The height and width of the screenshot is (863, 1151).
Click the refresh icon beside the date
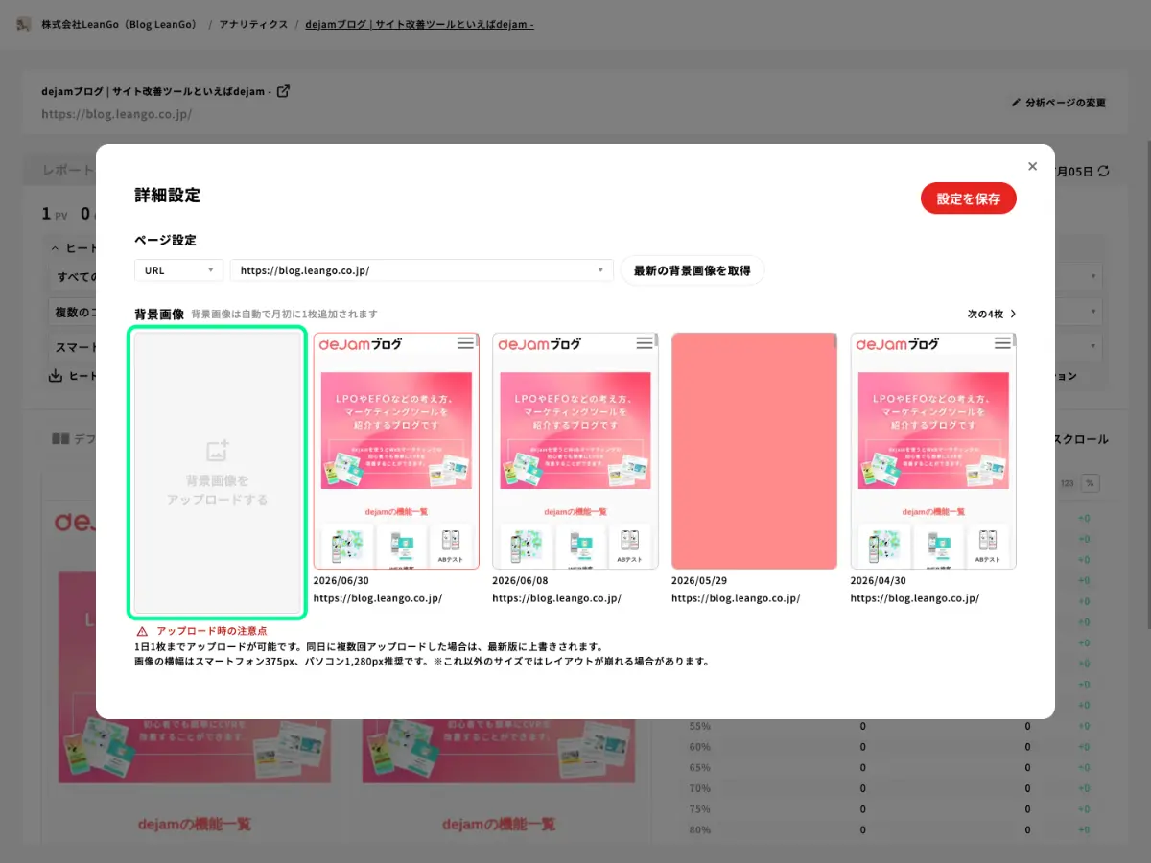click(x=1104, y=171)
